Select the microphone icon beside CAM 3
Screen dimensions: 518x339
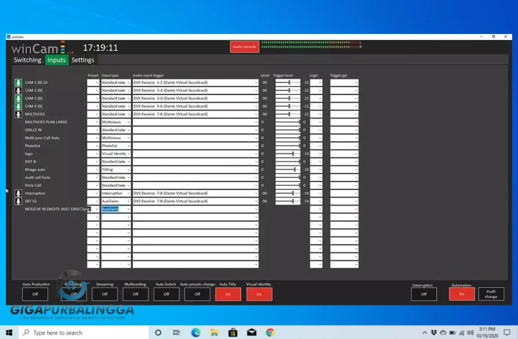(x=18, y=98)
